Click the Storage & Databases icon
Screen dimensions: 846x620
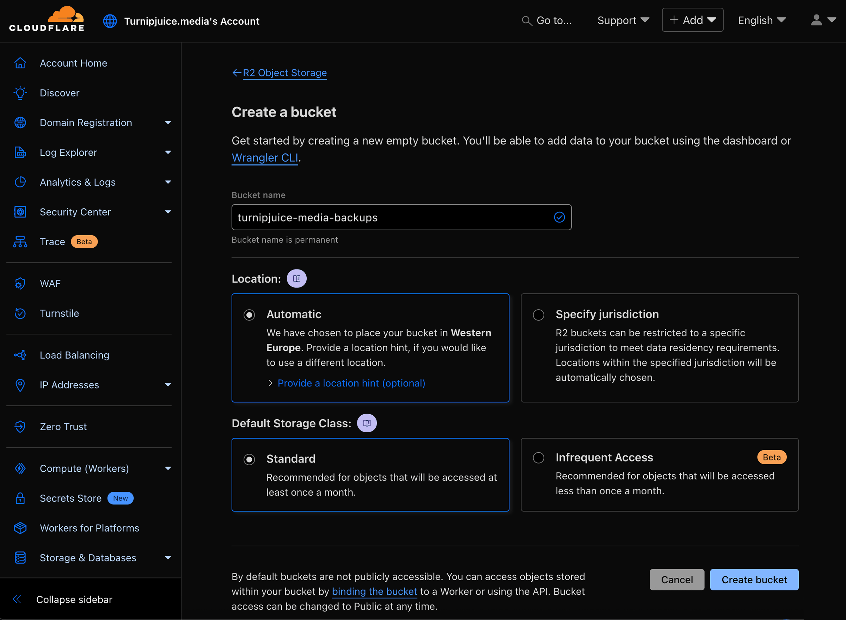click(x=20, y=558)
